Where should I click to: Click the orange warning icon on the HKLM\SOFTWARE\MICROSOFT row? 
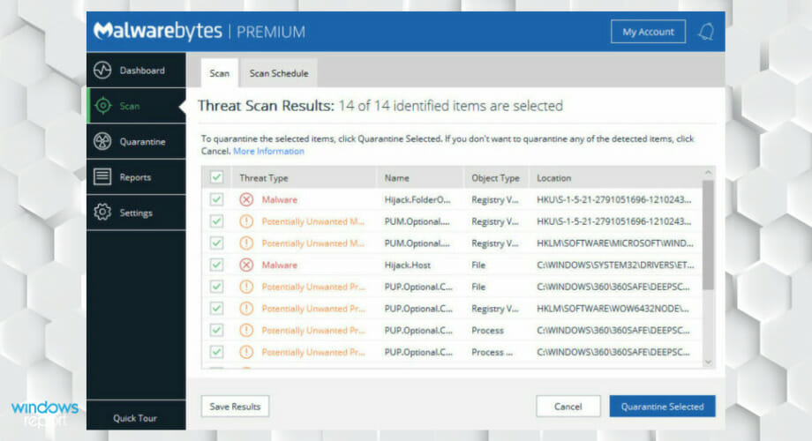(246, 243)
